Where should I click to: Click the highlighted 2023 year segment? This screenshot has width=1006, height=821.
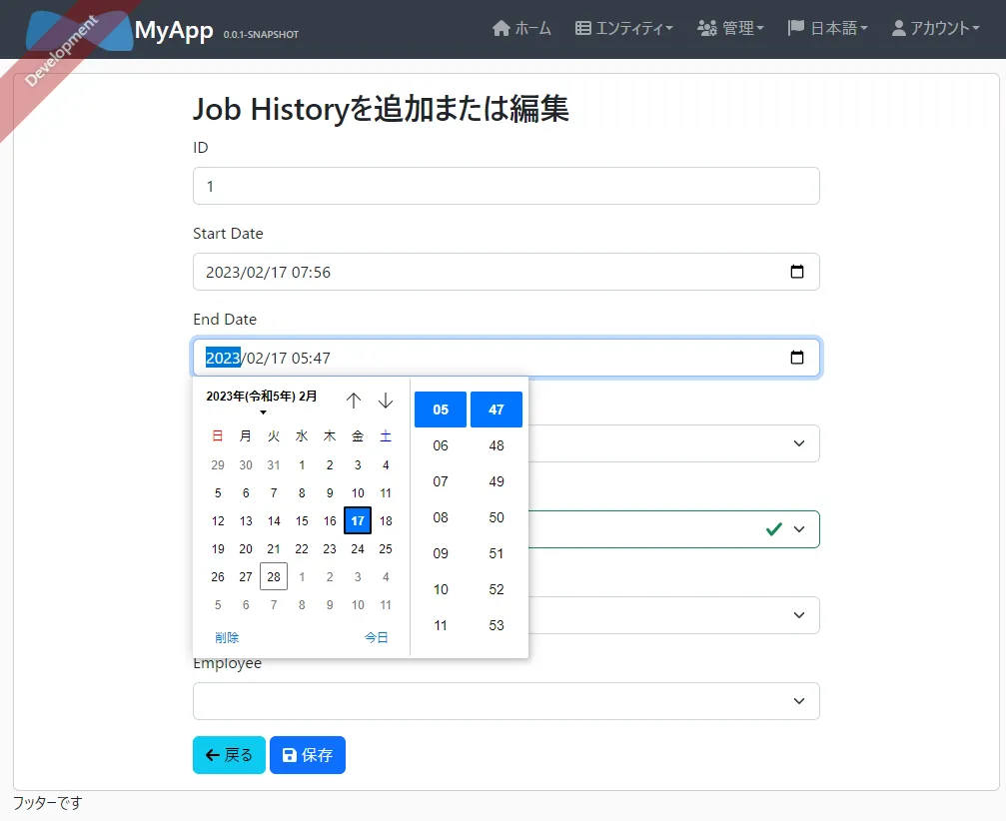(x=223, y=358)
